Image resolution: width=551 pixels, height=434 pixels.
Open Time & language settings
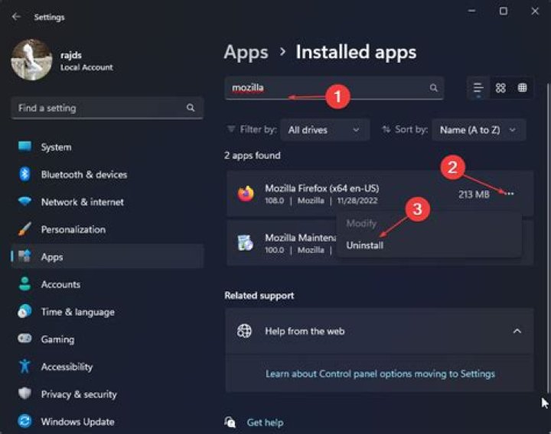tap(107, 312)
